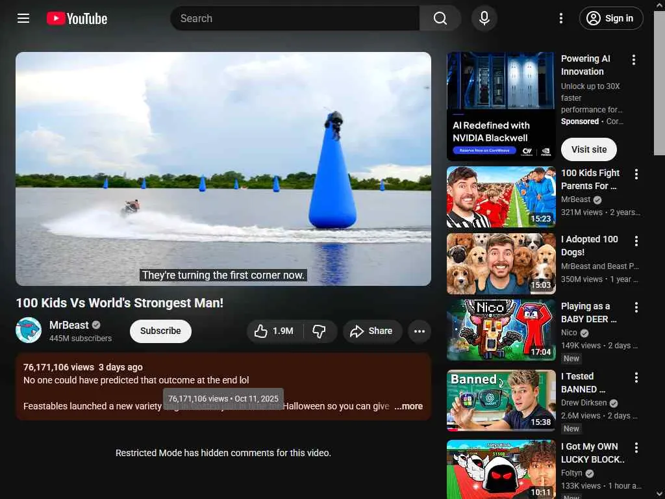This screenshot has width=665, height=499.
Task: Open the MrBeast channel name link
Action: tap(69, 325)
